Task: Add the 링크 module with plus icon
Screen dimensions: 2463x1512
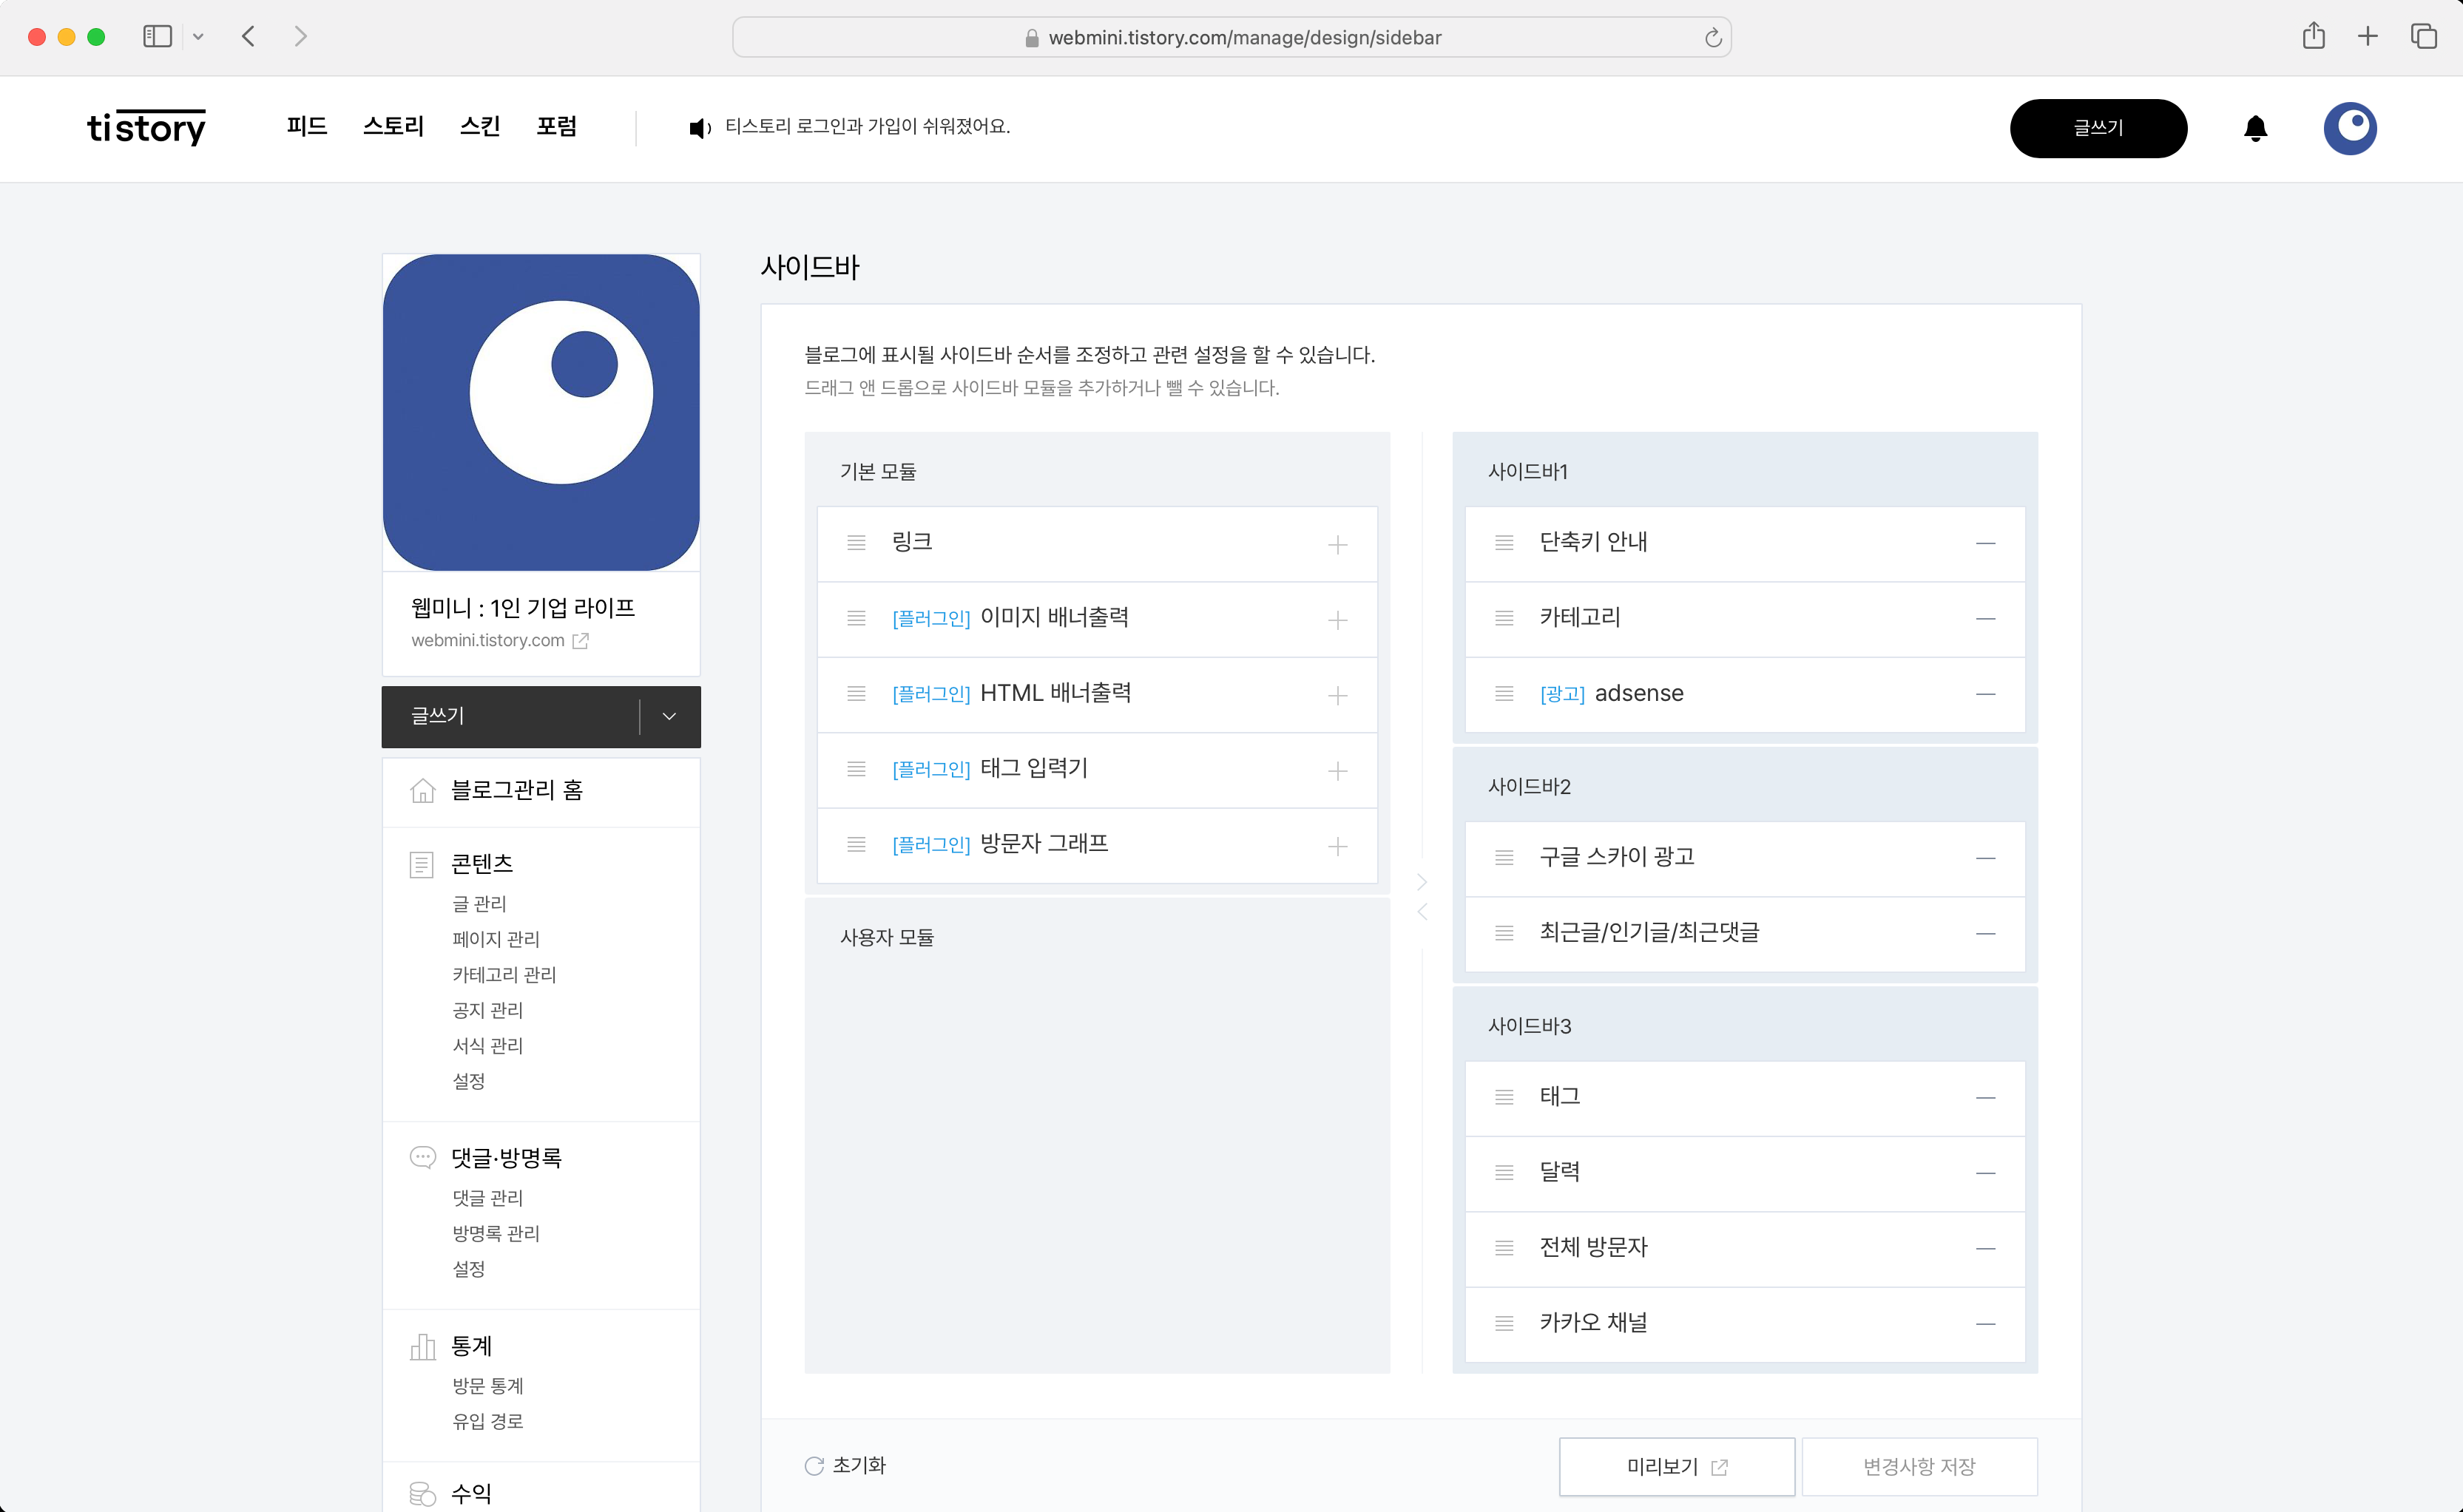Action: pos(1337,545)
